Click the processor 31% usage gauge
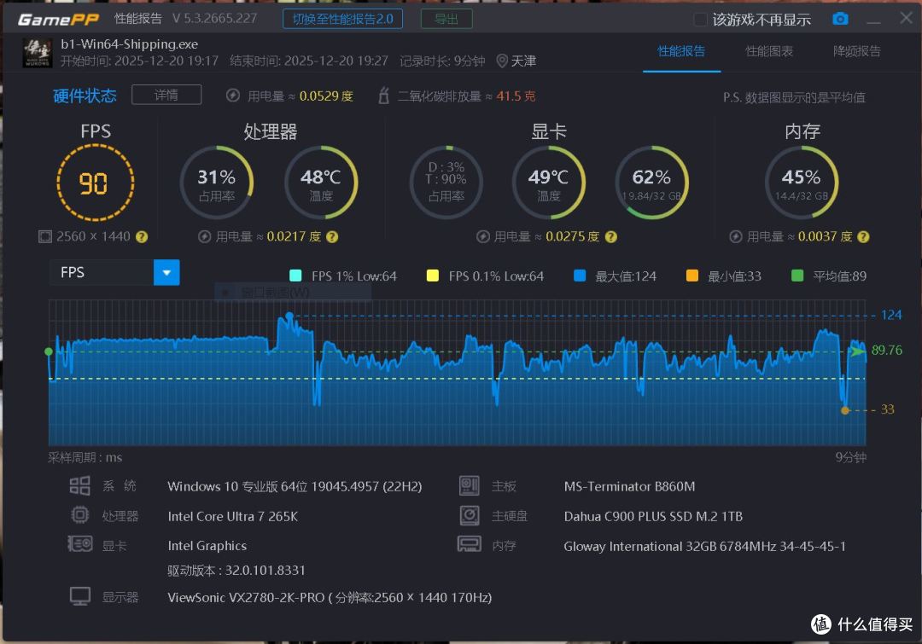This screenshot has width=922, height=644. click(216, 183)
